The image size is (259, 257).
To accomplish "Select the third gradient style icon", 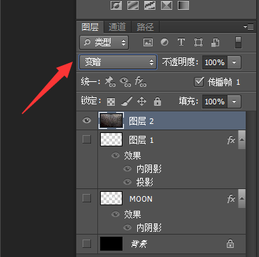I will tap(150, 5).
